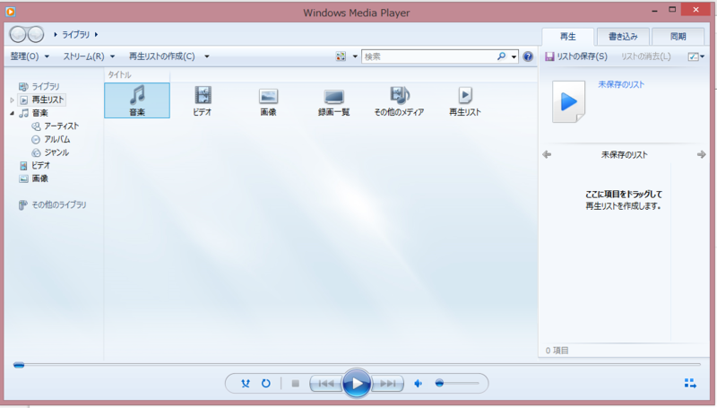The image size is (717, 408).
Task: Click the previous track button
Action: tap(325, 383)
